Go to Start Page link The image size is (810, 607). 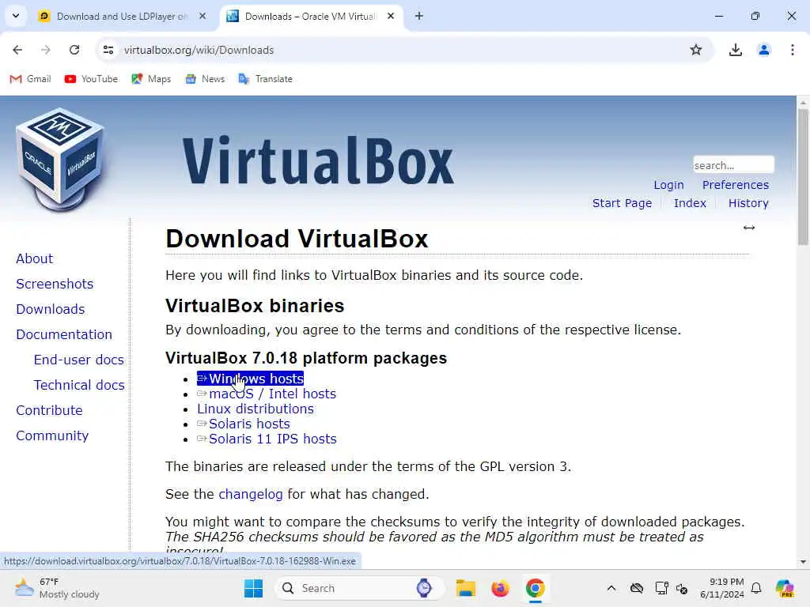coord(622,203)
